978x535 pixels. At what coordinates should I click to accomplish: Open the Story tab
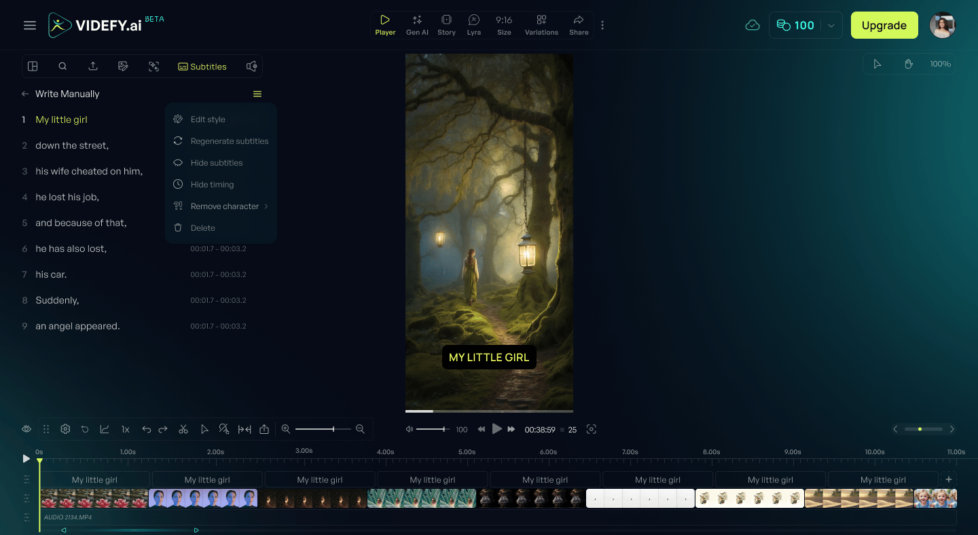click(x=446, y=25)
